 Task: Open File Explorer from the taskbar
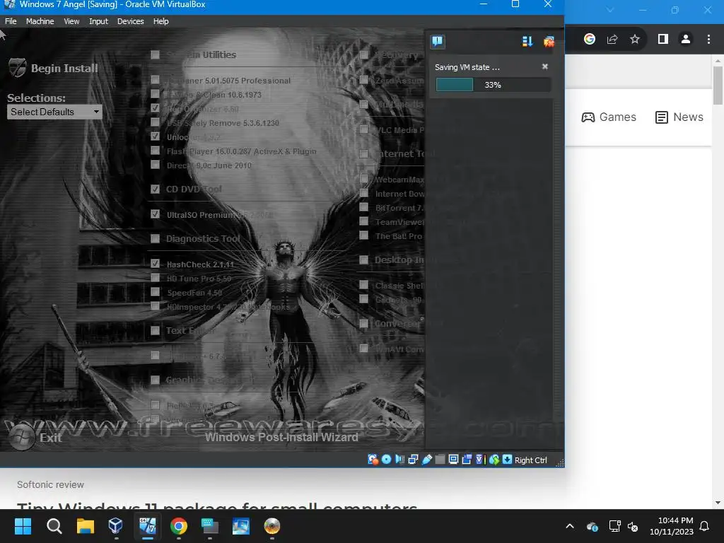pyautogui.click(x=86, y=526)
